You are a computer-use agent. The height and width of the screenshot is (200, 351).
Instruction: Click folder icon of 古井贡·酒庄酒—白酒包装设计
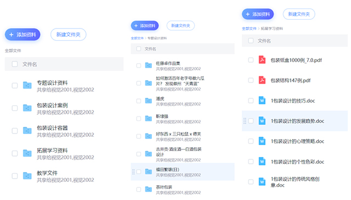point(149,154)
